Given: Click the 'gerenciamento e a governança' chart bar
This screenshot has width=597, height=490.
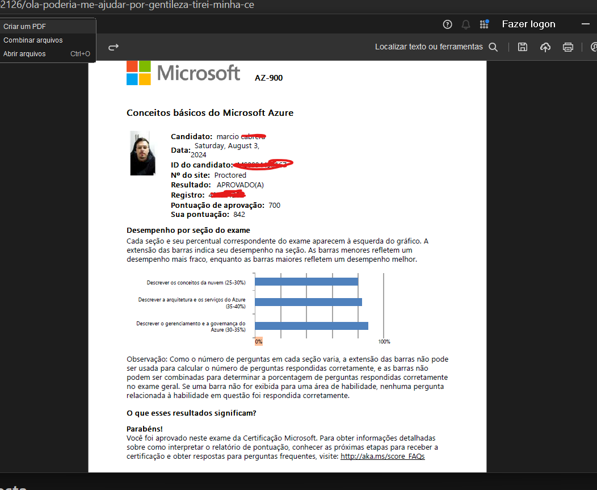Looking at the screenshot, I should point(311,326).
